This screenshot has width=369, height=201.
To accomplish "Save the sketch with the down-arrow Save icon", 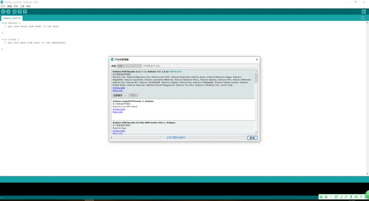I will [x=25, y=11].
